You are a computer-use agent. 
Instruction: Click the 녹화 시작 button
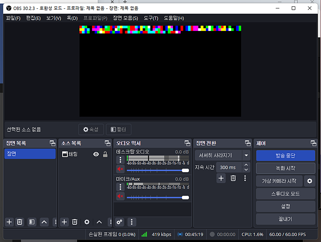point(285,168)
